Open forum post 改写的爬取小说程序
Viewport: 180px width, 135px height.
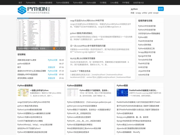click(25, 78)
